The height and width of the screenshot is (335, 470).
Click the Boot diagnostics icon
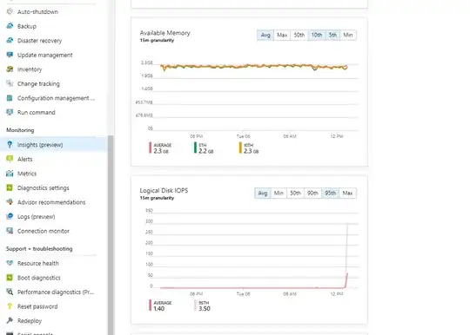pos(10,278)
